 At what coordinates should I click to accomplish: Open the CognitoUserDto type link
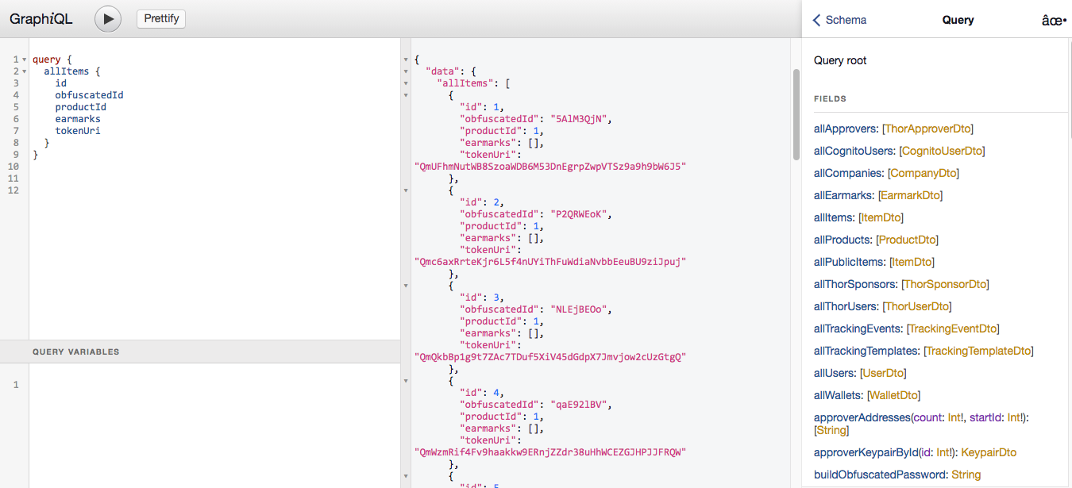click(943, 151)
